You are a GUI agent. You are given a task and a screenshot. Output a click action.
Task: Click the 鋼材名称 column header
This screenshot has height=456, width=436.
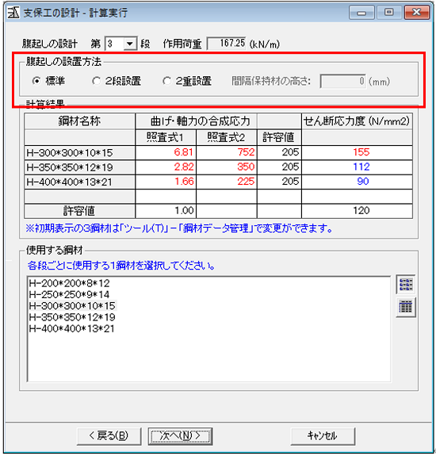coord(79,121)
